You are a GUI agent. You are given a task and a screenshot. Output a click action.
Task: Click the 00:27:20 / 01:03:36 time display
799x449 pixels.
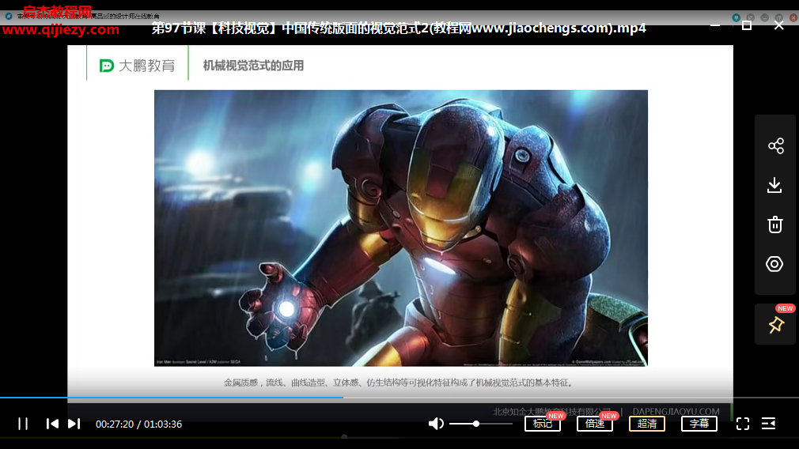[138, 424]
